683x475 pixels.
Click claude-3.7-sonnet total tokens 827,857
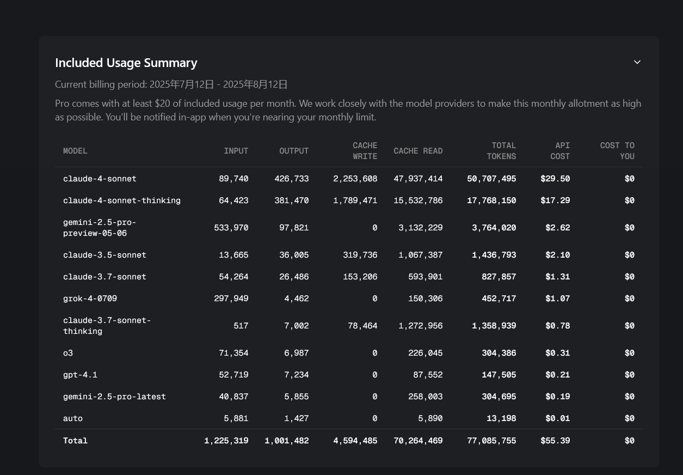click(499, 277)
